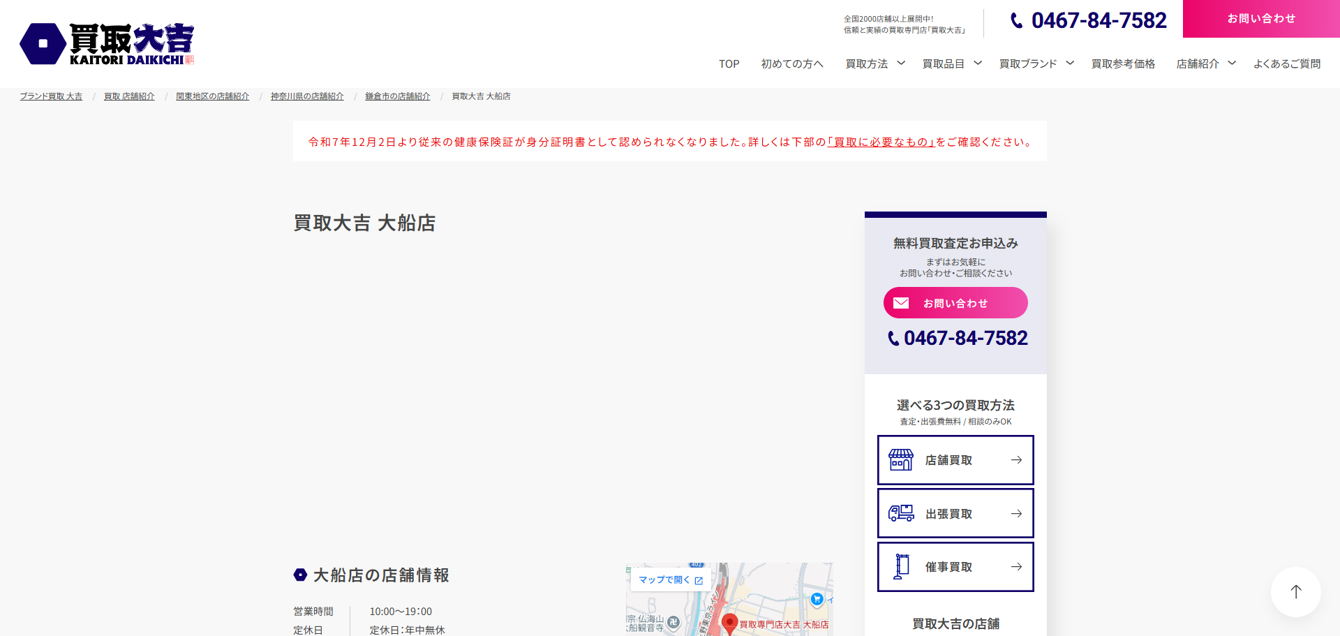Open the TOP menu item
The height and width of the screenshot is (636, 1340).
pyautogui.click(x=729, y=64)
